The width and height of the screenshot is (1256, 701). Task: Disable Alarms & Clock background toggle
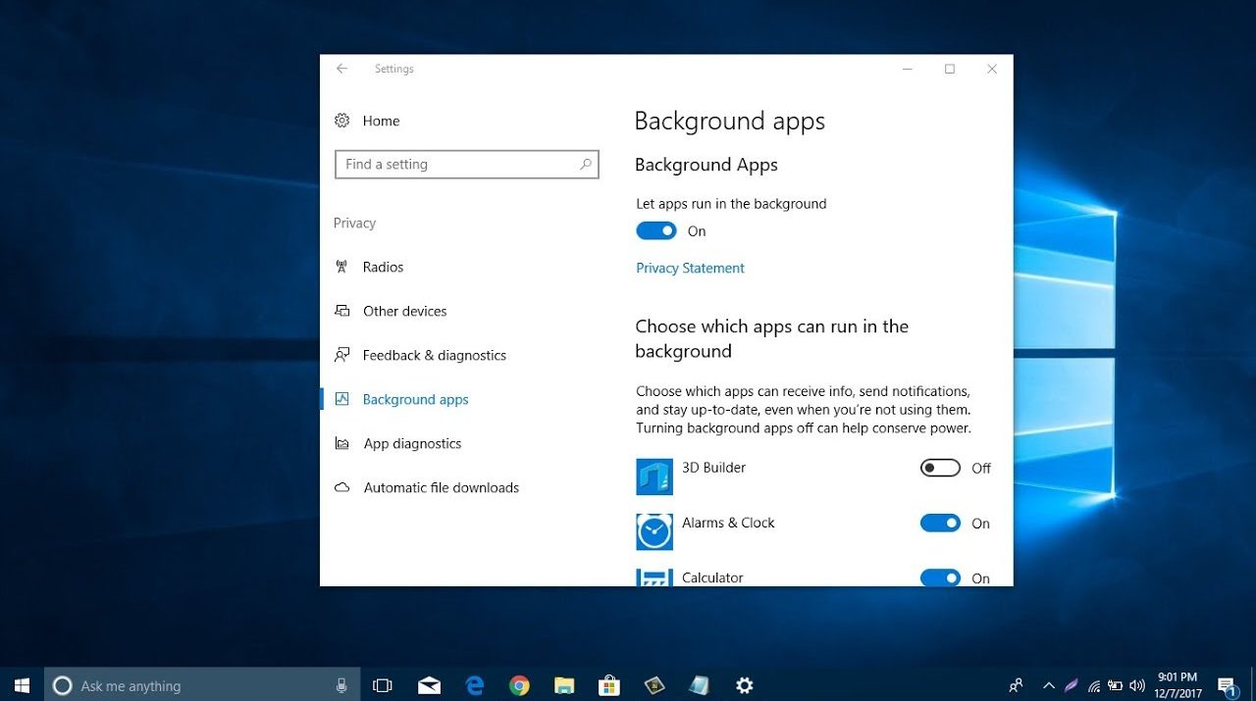(939, 524)
